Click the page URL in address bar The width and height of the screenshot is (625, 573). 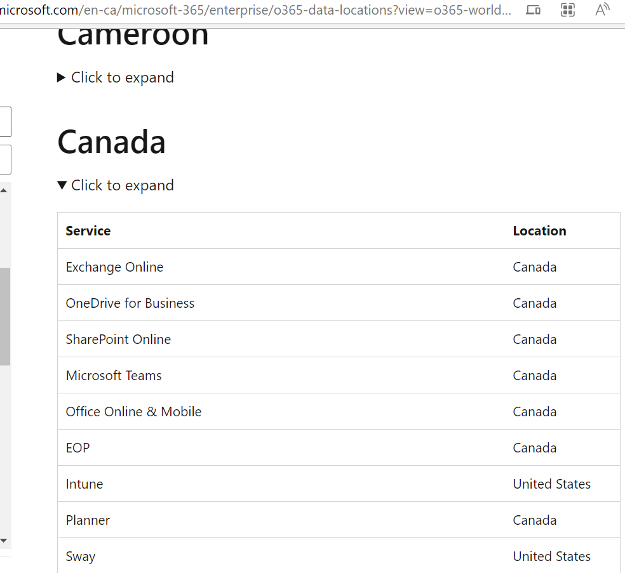pyautogui.click(x=255, y=10)
